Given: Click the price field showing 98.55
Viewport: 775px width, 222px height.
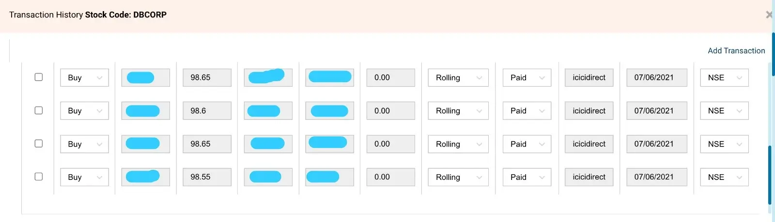Looking at the screenshot, I should pyautogui.click(x=207, y=177).
